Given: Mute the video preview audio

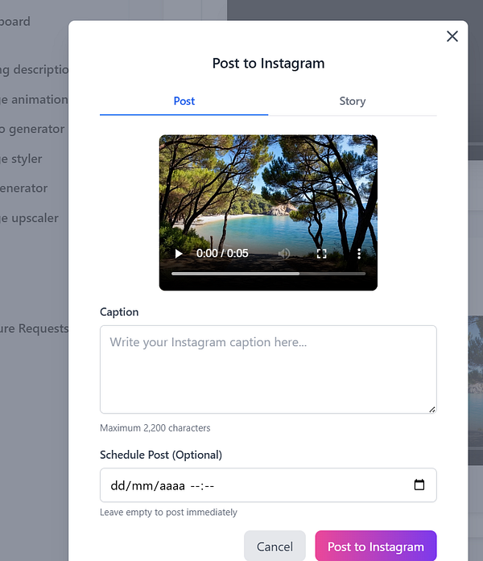Looking at the screenshot, I should [284, 254].
